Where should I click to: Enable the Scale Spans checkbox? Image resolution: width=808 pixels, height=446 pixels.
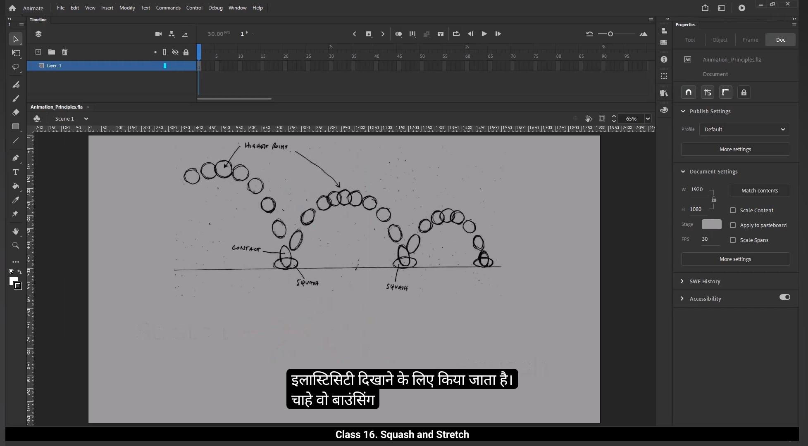pos(733,240)
